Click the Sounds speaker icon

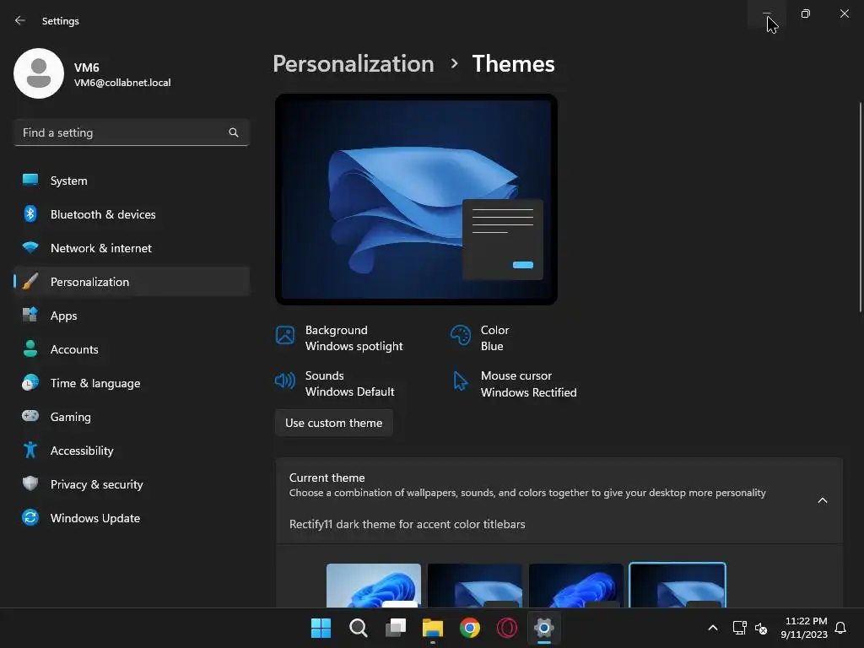[285, 381]
